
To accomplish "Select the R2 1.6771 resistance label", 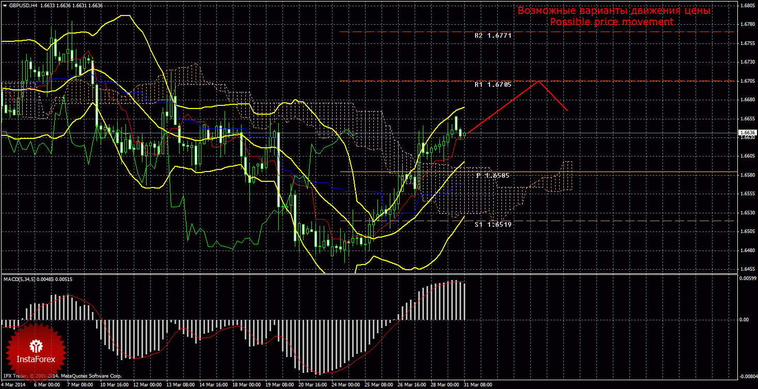I will coord(493,36).
